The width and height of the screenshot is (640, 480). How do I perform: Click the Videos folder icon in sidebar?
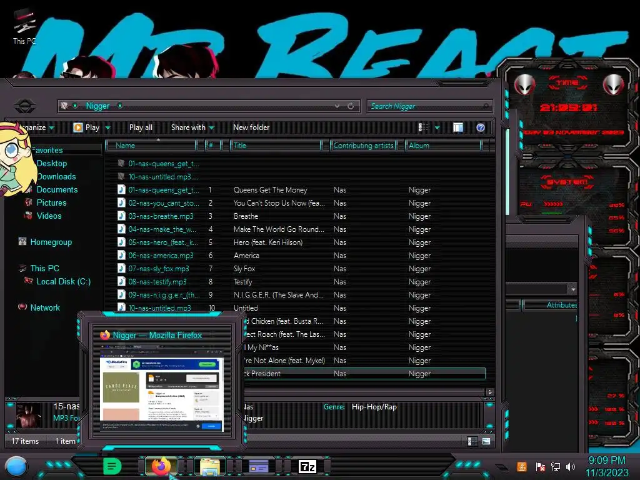29,216
